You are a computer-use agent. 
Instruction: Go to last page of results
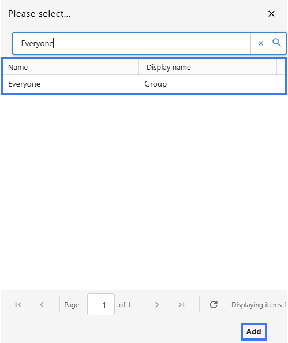coord(181,304)
